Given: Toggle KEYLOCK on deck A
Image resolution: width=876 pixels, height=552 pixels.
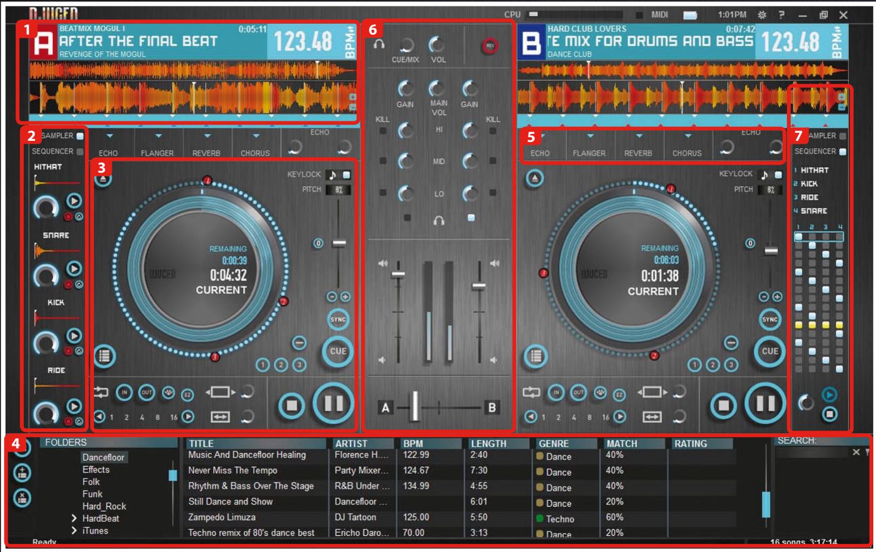Looking at the screenshot, I should (347, 174).
